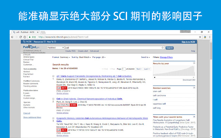
Task: Open the How To dropdown menu
Action: click(x=51, y=42)
